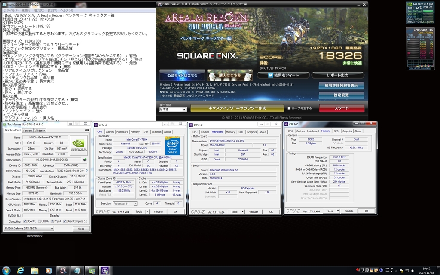Open the ヘルプ(H) menu in Notepad
This screenshot has height=275, width=440.
(67, 10)
